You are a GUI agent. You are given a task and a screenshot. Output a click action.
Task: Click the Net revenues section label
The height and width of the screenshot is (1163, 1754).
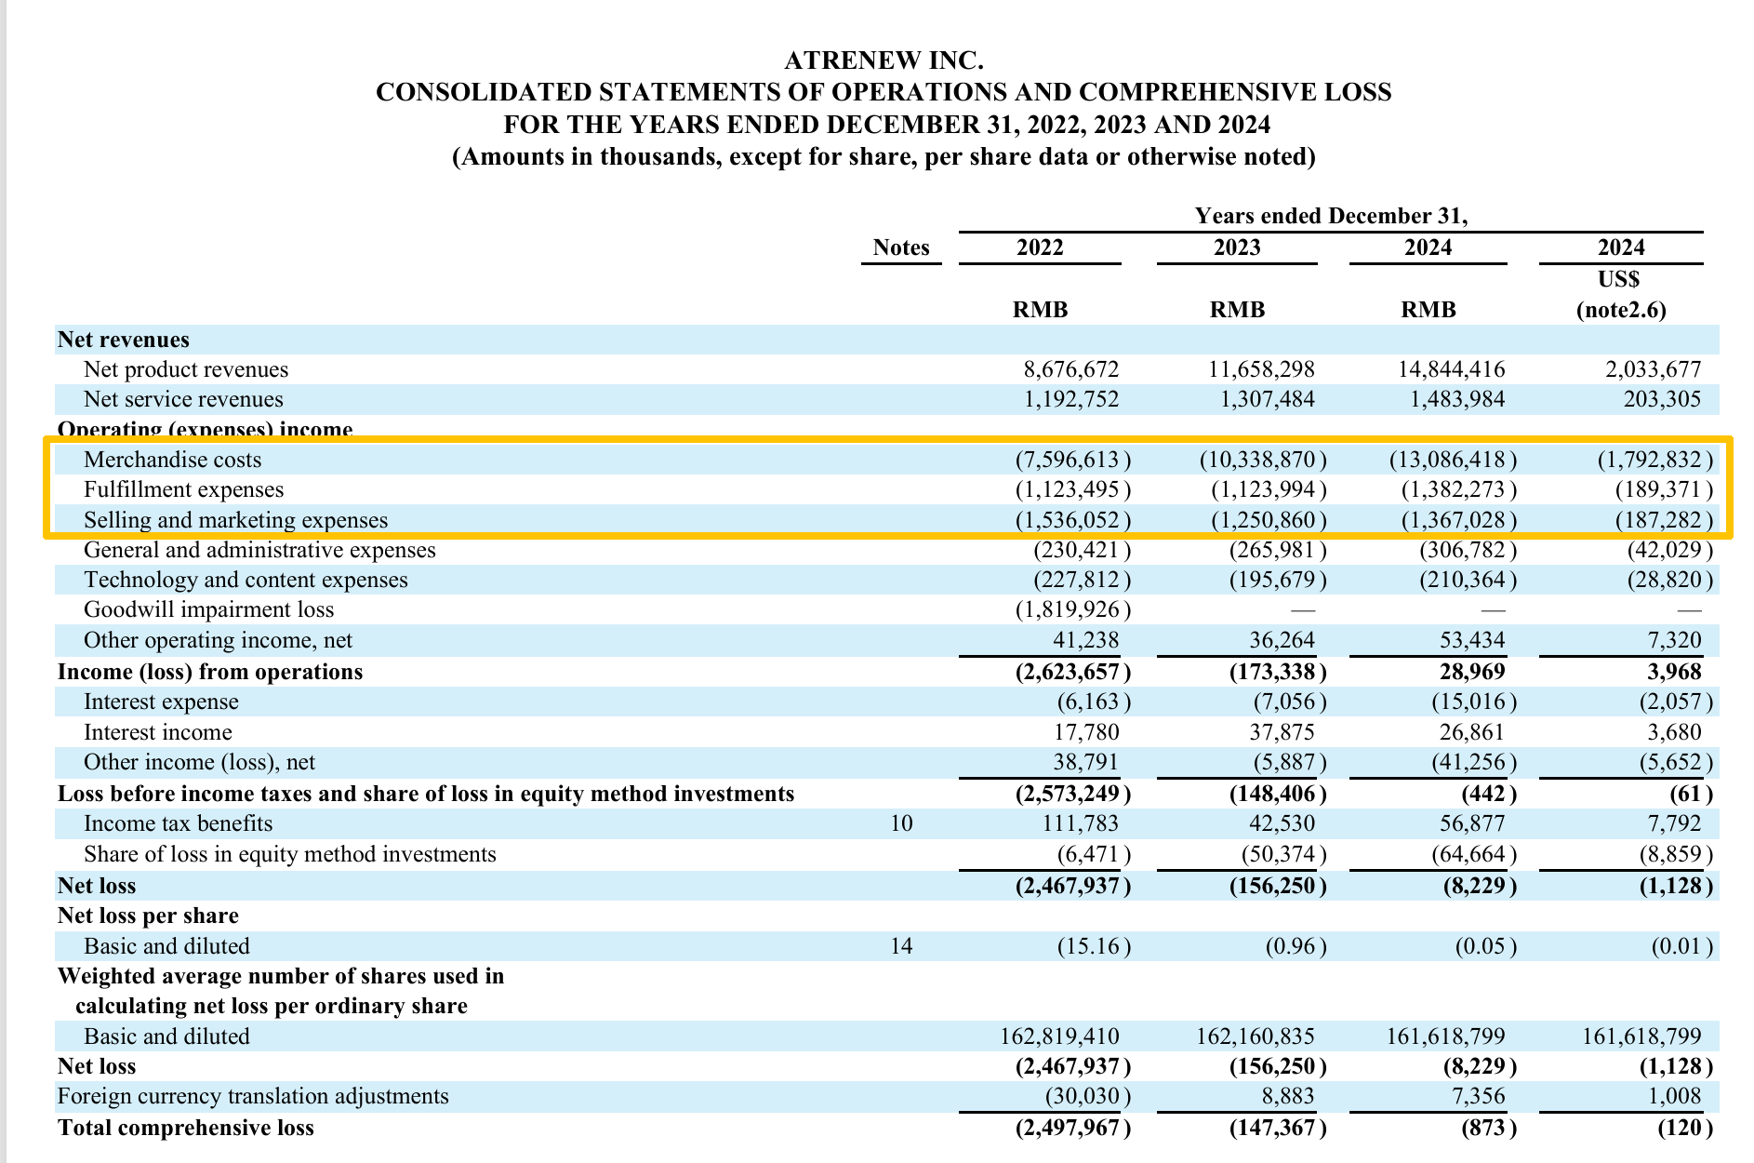coord(123,340)
